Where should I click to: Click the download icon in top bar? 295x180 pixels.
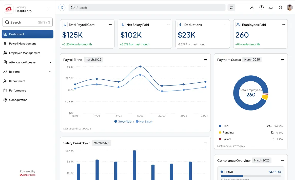(x=252, y=8)
